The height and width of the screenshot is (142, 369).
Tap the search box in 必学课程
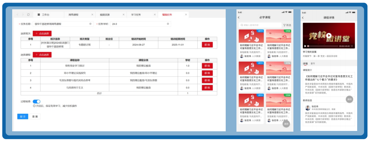(x=260, y=25)
